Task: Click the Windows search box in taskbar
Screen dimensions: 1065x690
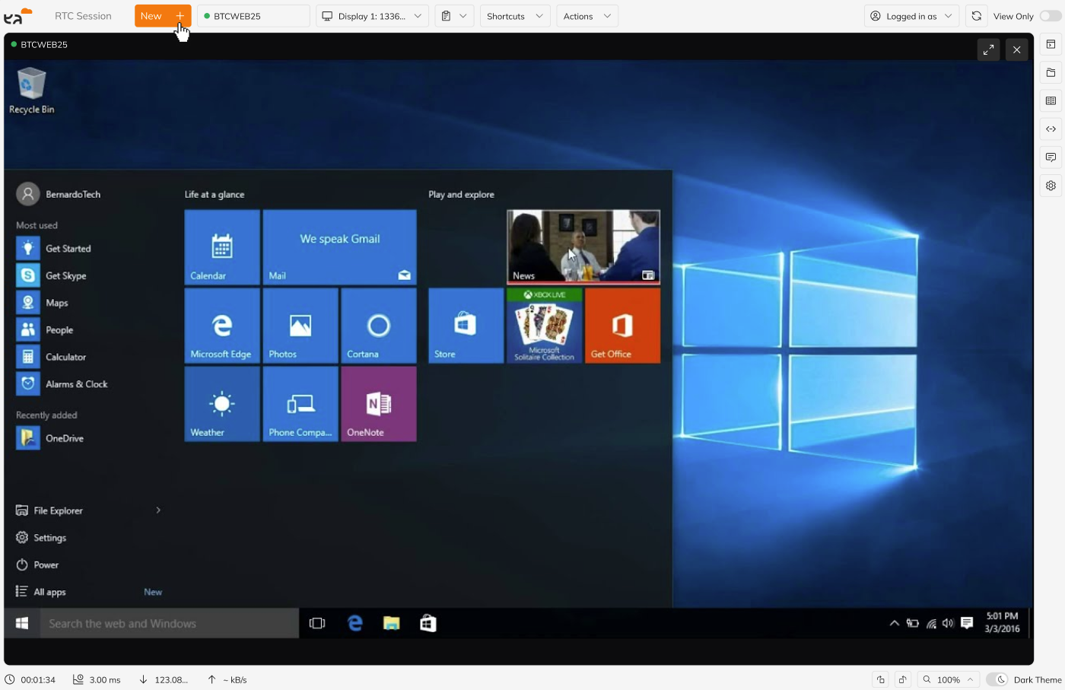Action: 169,624
